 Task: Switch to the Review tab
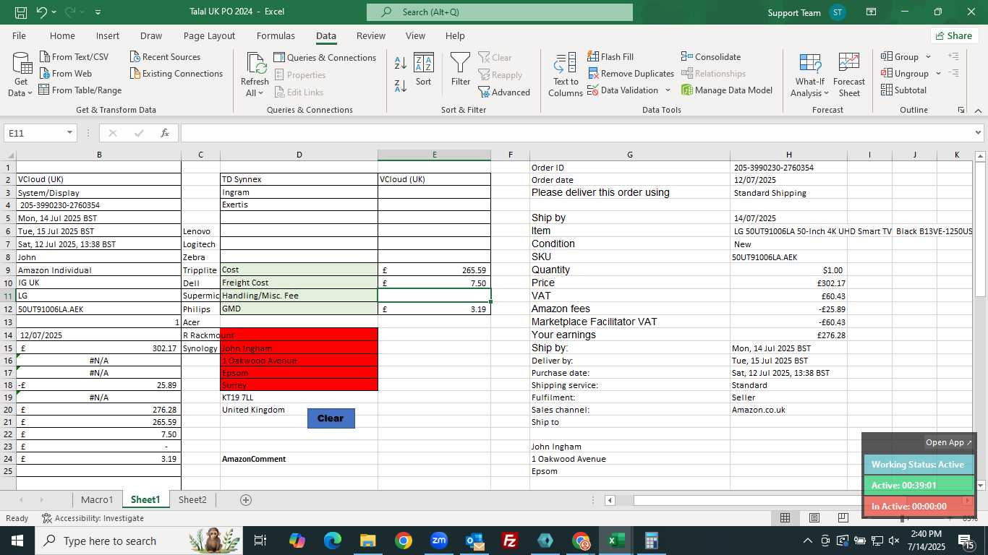[x=370, y=35]
